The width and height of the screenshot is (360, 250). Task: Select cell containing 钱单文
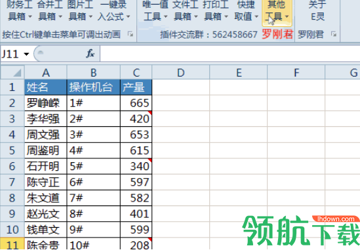pos(46,230)
